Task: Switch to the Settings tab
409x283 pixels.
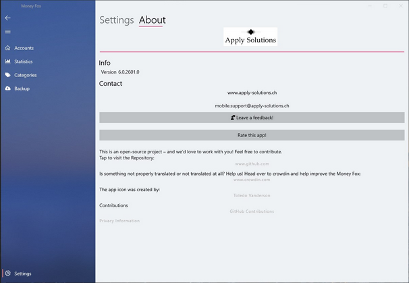Action: (x=117, y=20)
